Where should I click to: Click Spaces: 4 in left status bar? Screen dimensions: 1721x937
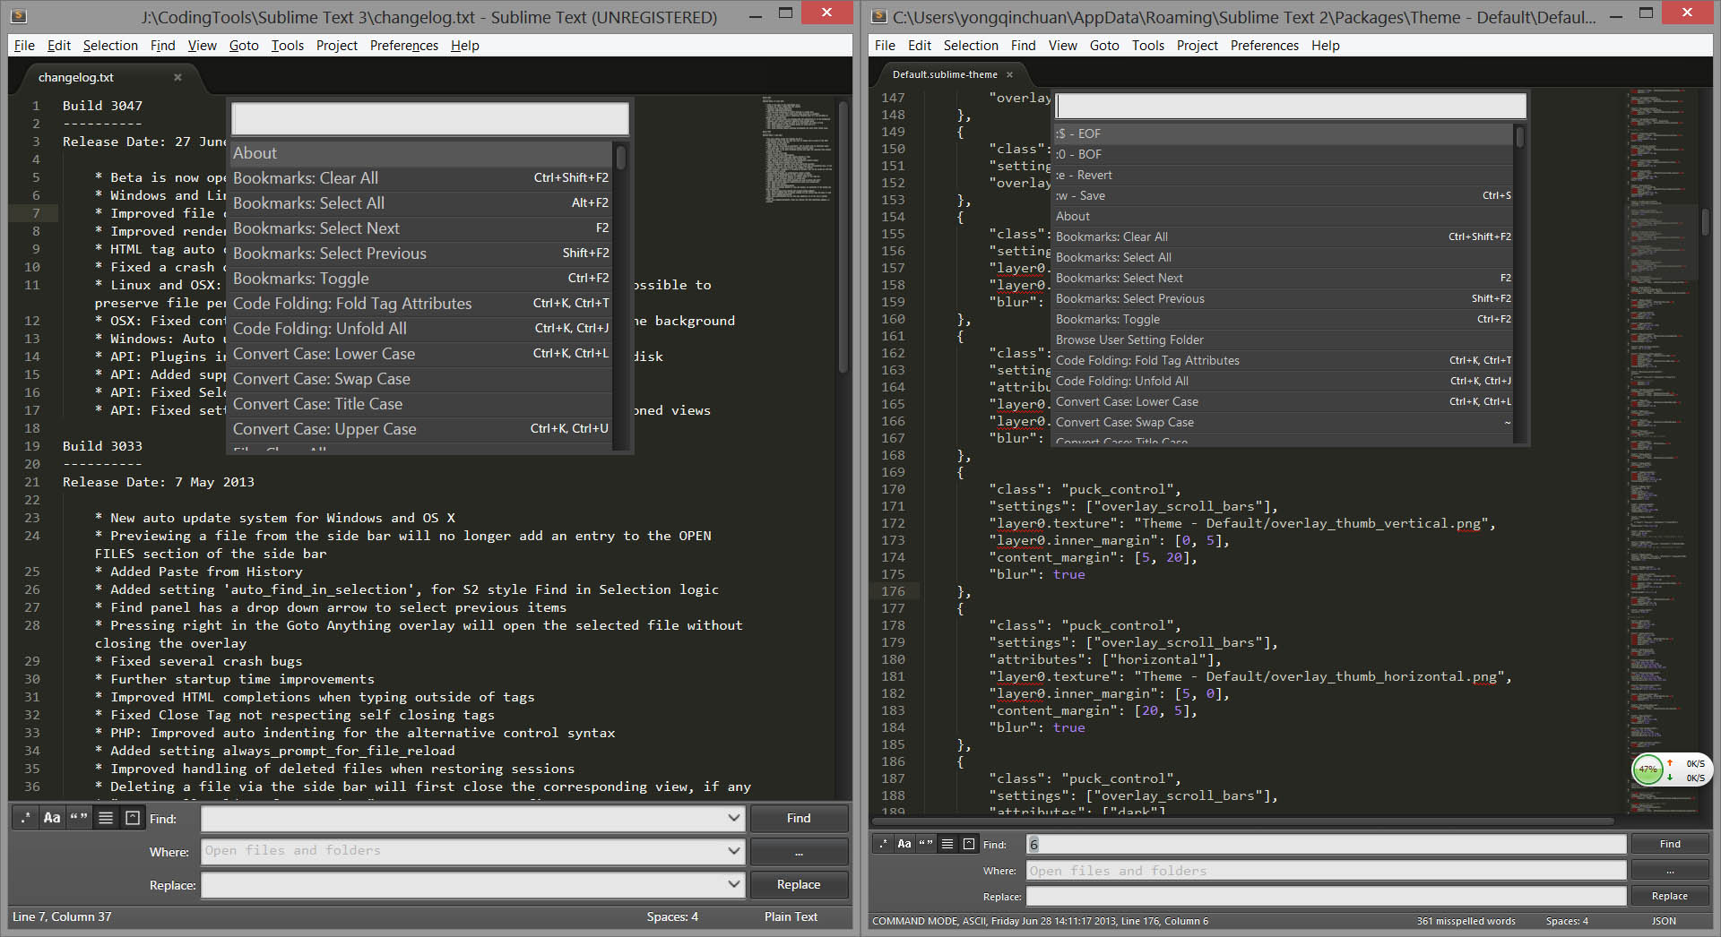click(672, 916)
